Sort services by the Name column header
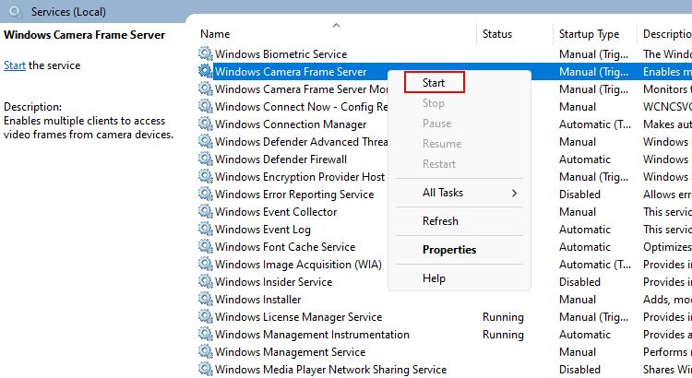692x378 pixels. coord(215,34)
